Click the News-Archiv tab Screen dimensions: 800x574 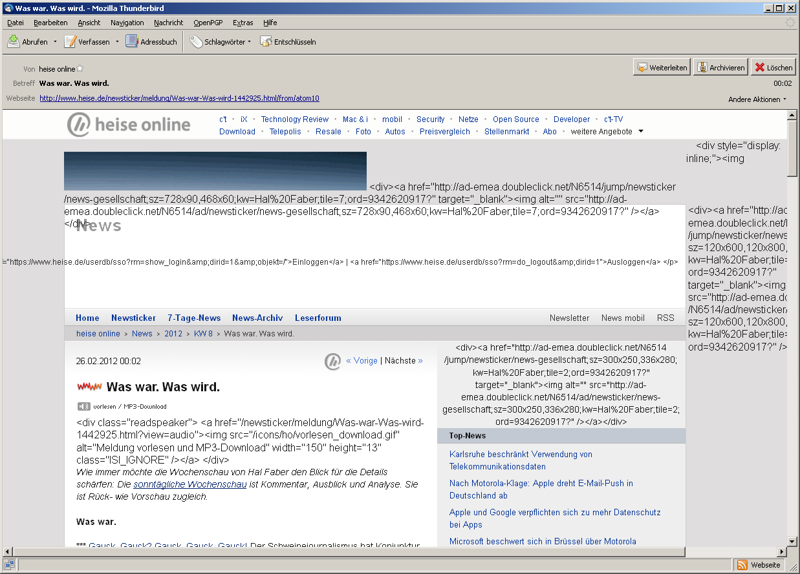[x=257, y=318]
